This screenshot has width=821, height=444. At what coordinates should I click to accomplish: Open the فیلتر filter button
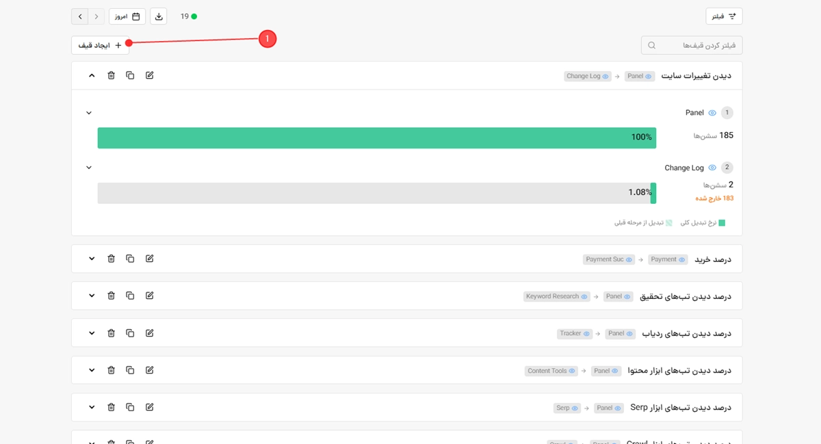tap(724, 16)
